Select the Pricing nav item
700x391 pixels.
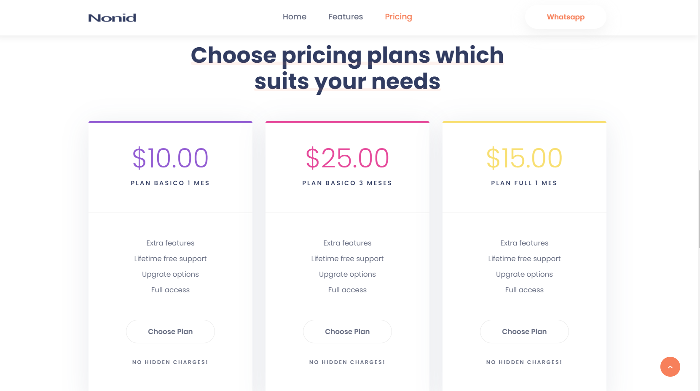point(398,17)
